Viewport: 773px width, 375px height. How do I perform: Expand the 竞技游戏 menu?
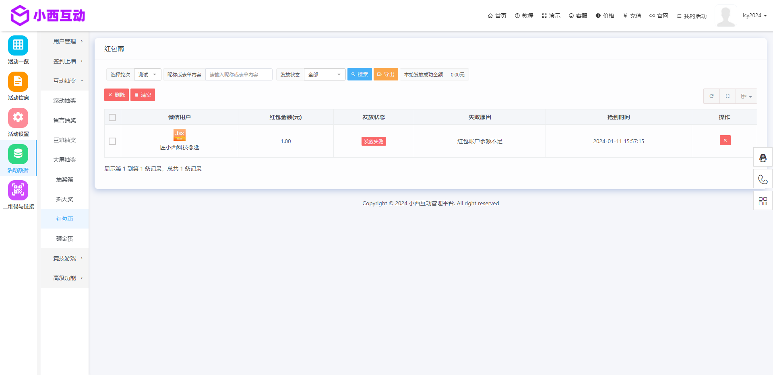pyautogui.click(x=64, y=258)
